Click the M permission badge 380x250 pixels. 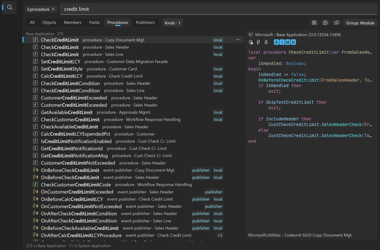pyautogui.click(x=287, y=42)
